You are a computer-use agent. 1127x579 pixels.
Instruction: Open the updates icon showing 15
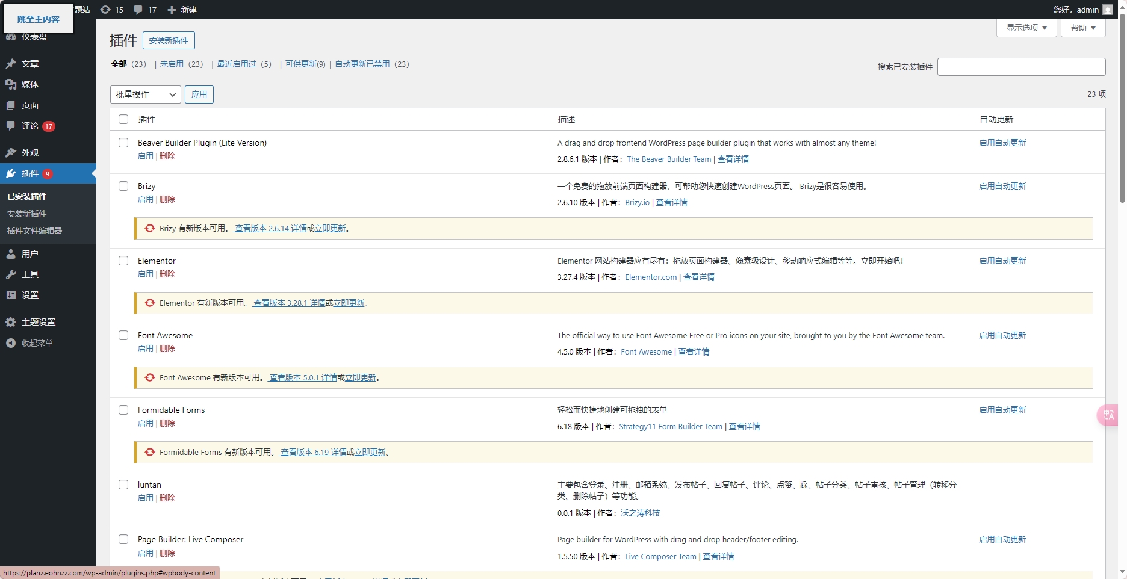pos(105,10)
